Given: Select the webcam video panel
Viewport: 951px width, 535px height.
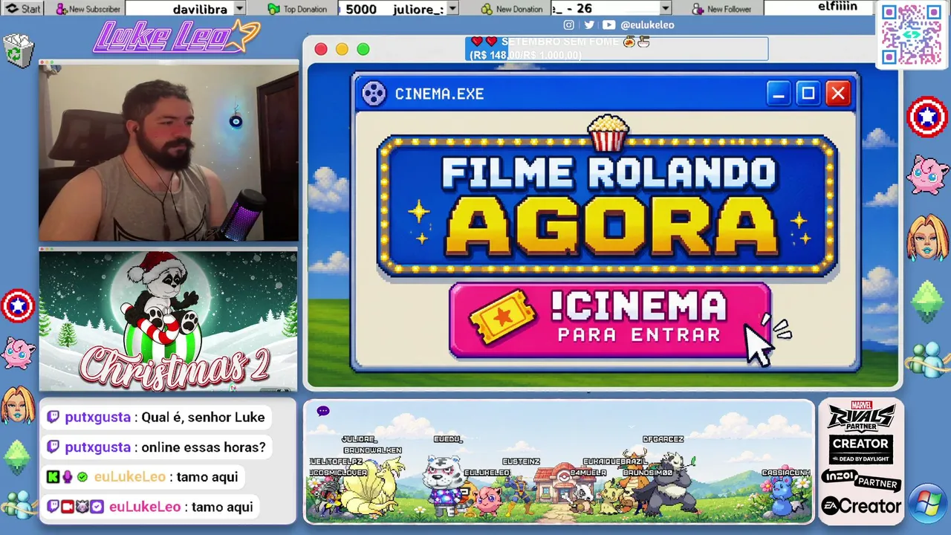Looking at the screenshot, I should [x=169, y=152].
